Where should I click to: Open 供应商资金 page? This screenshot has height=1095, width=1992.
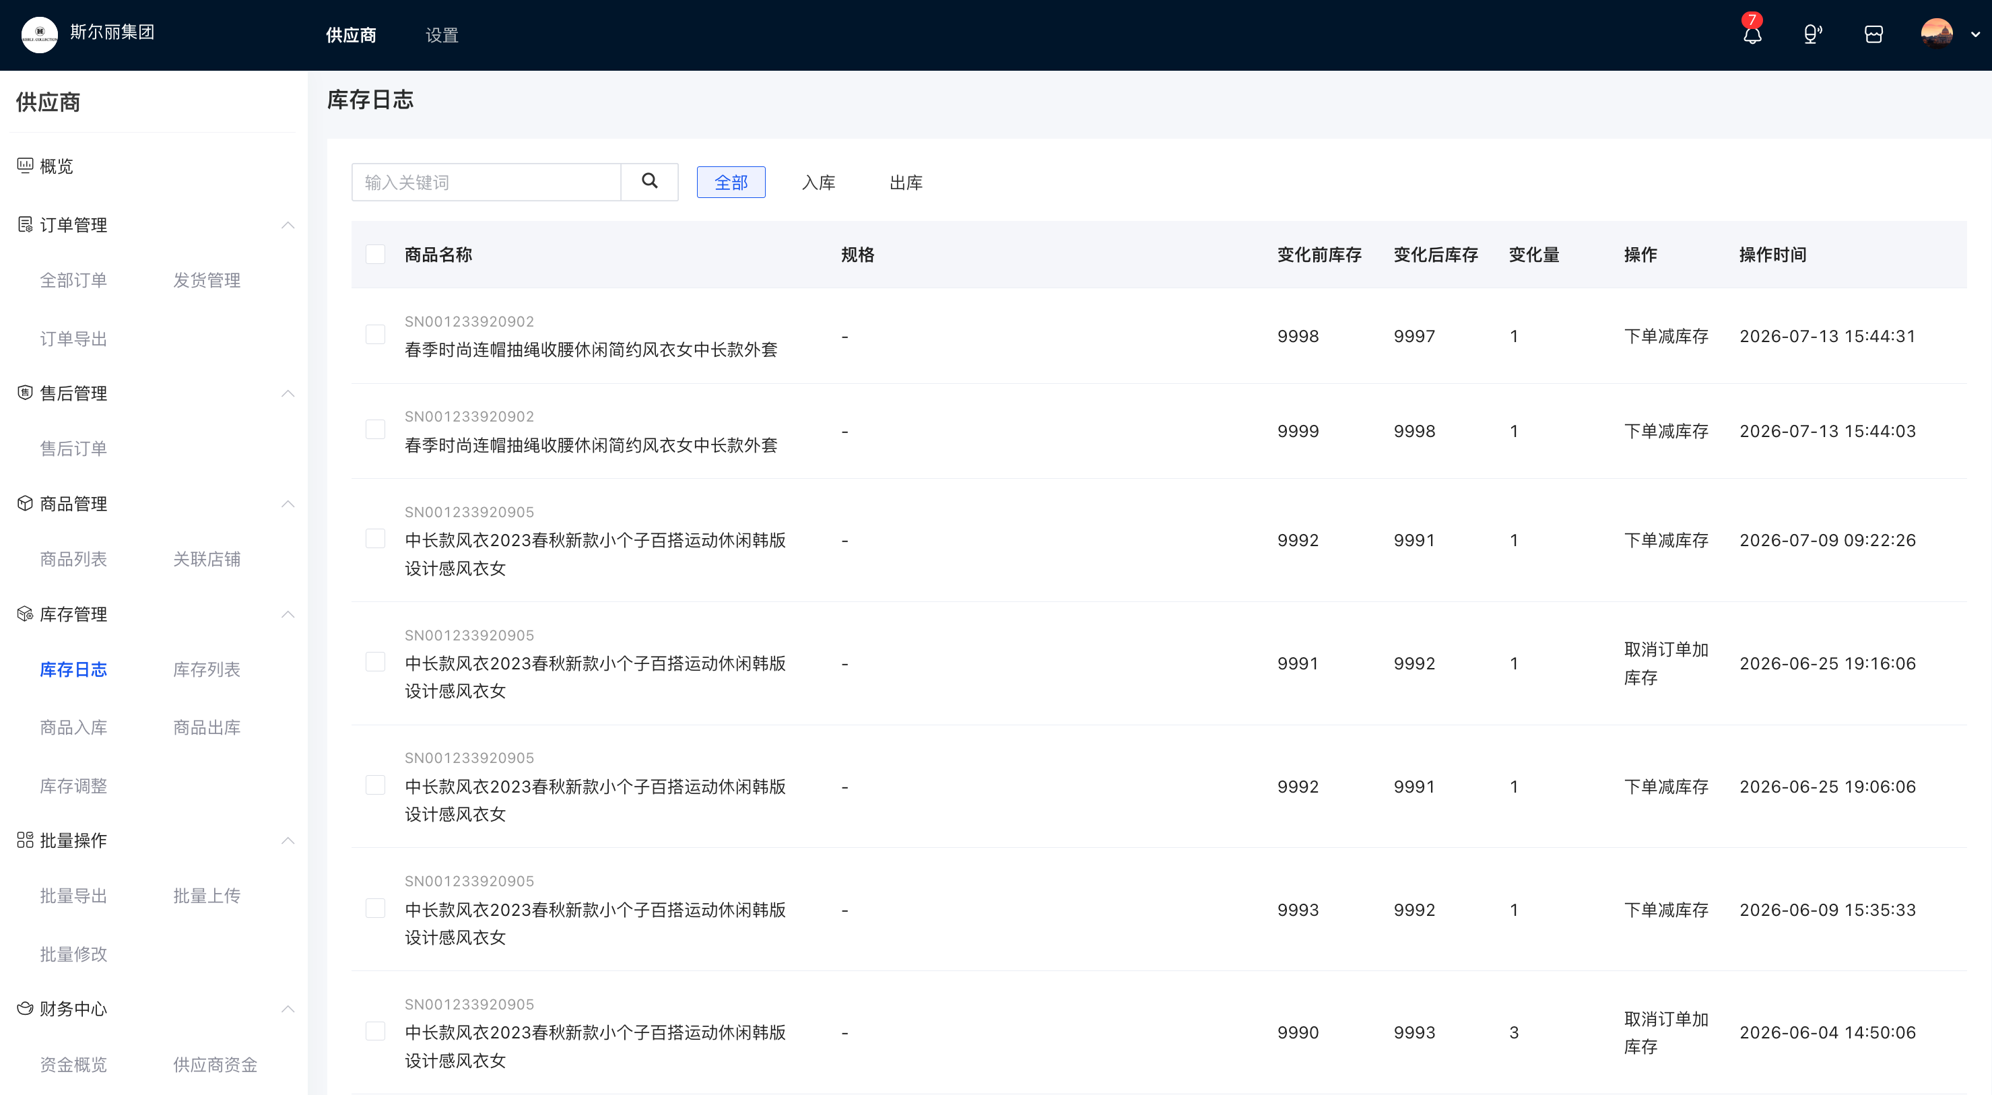215,1065
